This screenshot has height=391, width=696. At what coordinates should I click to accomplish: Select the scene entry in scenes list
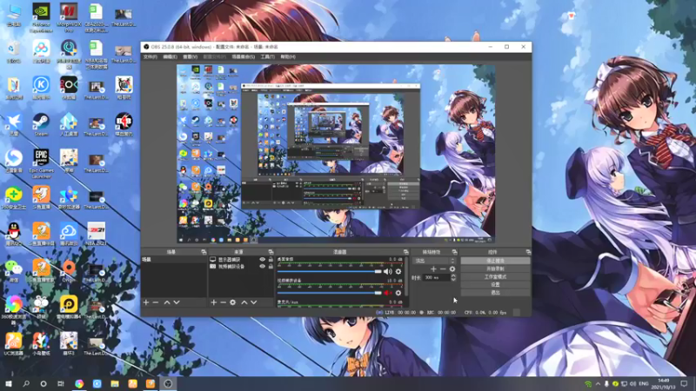pyautogui.click(x=173, y=259)
